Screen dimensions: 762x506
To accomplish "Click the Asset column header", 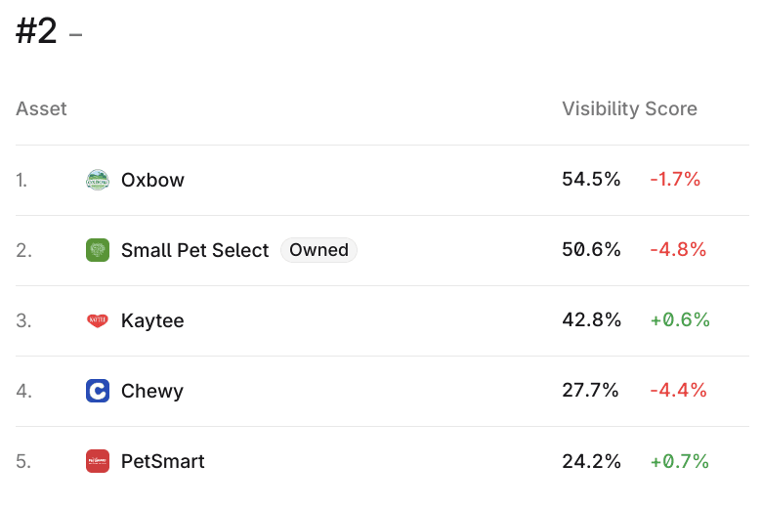I will (41, 108).
